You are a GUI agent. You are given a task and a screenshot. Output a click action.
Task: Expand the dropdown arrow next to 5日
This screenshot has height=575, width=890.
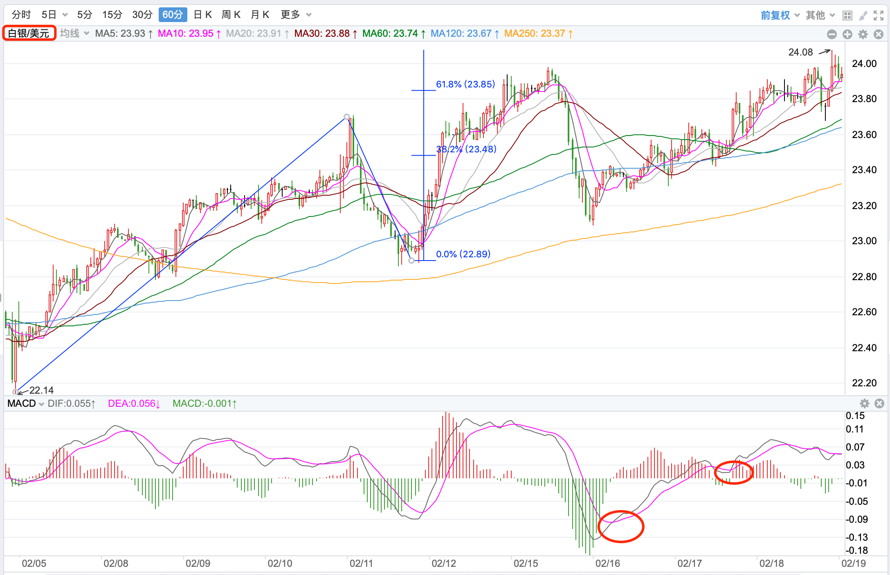point(65,15)
